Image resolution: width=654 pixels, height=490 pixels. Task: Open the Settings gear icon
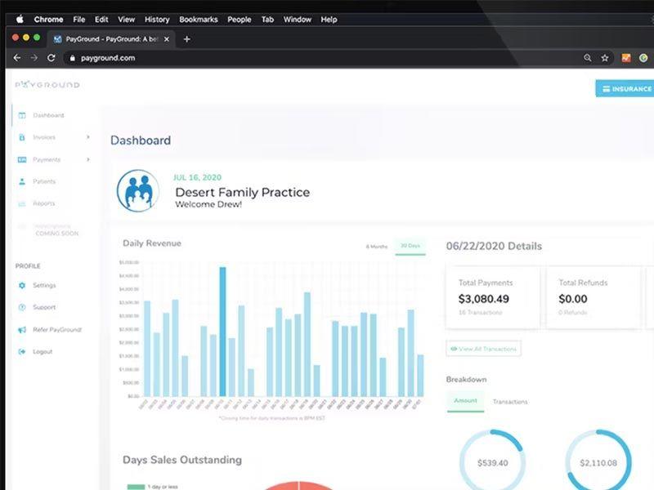point(22,285)
